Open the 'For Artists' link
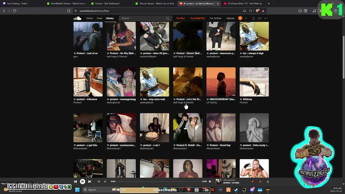 [x=216, y=18]
